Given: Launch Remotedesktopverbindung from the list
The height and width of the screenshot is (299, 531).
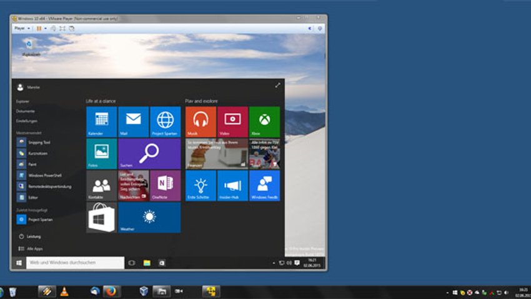Looking at the screenshot, I should tap(44, 186).
